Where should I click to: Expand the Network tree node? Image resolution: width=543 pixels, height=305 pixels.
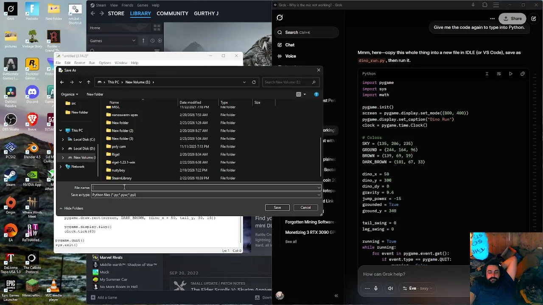61,166
